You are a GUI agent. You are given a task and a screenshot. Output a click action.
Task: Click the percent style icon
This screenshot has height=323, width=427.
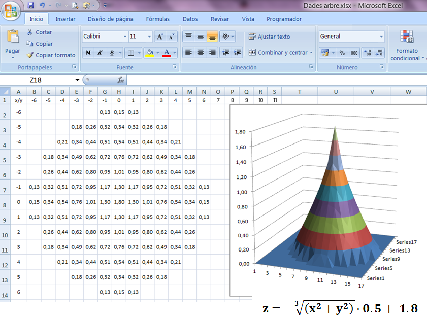point(342,53)
